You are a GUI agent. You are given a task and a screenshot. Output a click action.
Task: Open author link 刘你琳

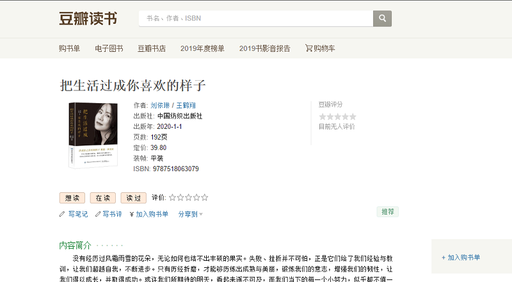pyautogui.click(x=160, y=105)
